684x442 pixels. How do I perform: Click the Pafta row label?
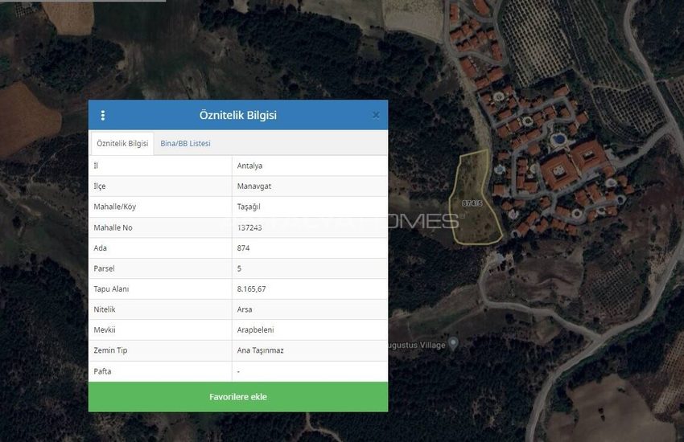(102, 371)
